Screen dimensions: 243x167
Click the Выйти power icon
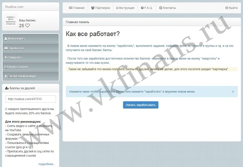[x=227, y=8]
